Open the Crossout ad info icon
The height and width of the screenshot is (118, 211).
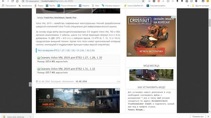(172, 17)
